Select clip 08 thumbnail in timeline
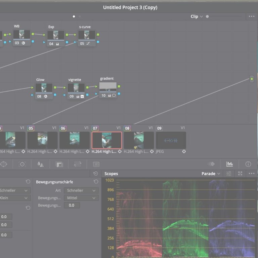Viewport: 258px width, 258px height. [139, 140]
